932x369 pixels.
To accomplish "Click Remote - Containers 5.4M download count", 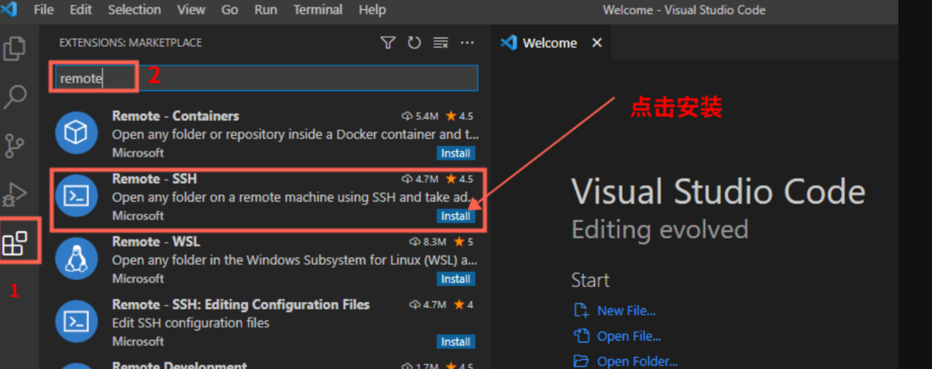I will (x=420, y=116).
